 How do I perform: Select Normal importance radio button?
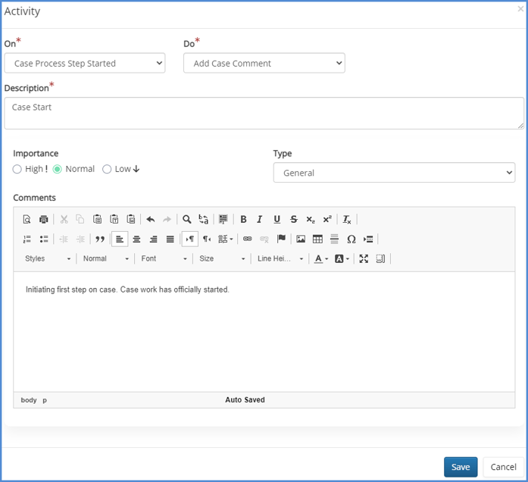[x=58, y=169]
